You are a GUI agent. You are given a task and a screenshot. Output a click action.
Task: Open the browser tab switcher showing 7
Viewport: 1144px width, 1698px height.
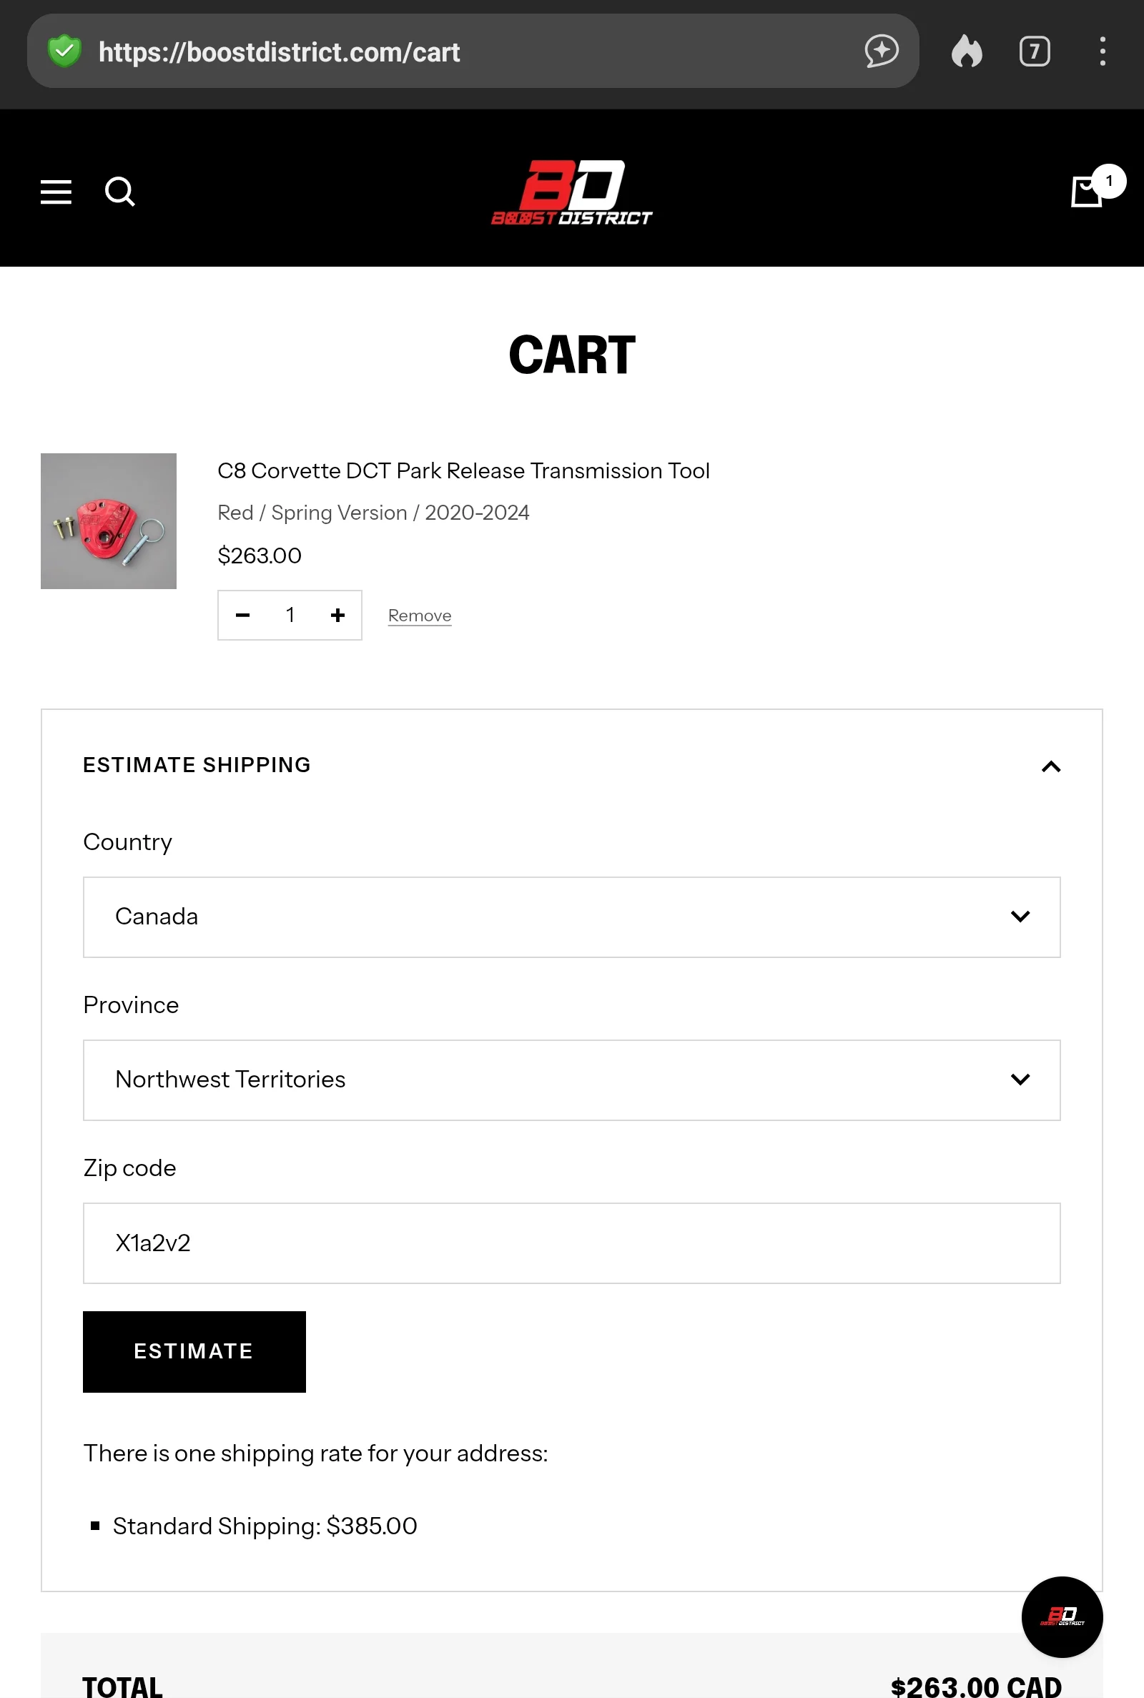click(x=1034, y=51)
